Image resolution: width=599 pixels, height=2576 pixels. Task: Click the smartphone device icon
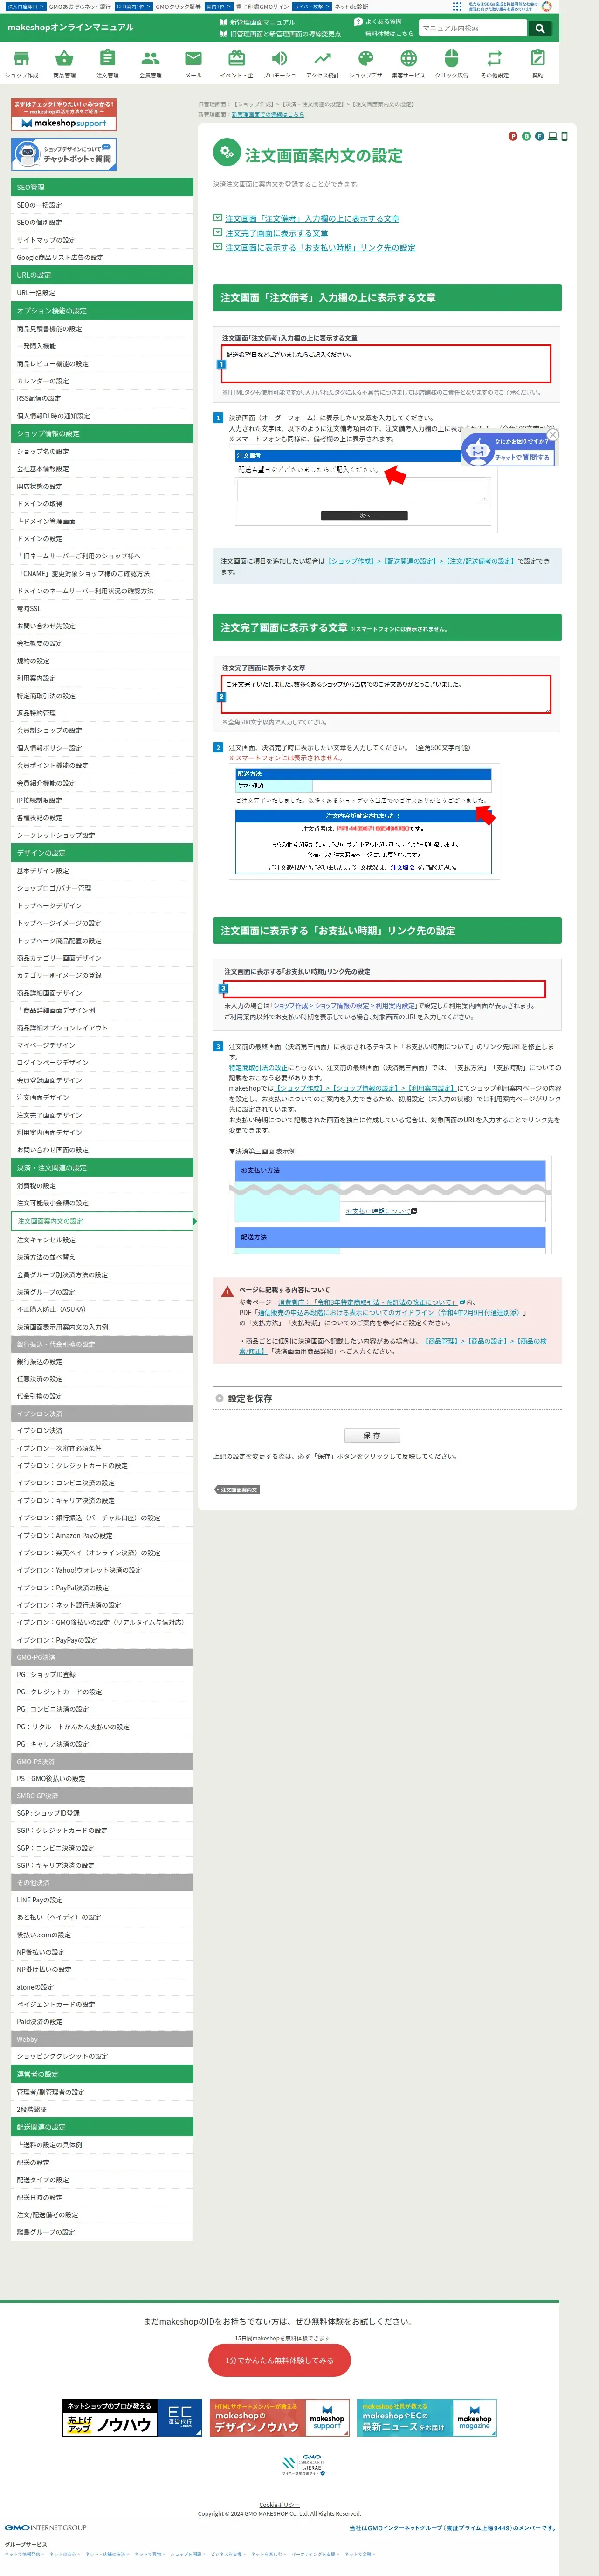click(x=564, y=136)
